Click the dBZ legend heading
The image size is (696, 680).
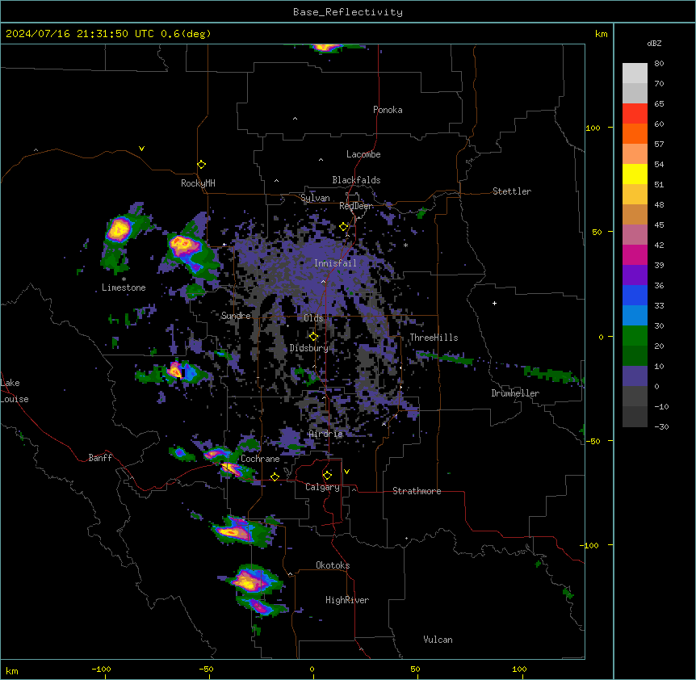click(654, 43)
